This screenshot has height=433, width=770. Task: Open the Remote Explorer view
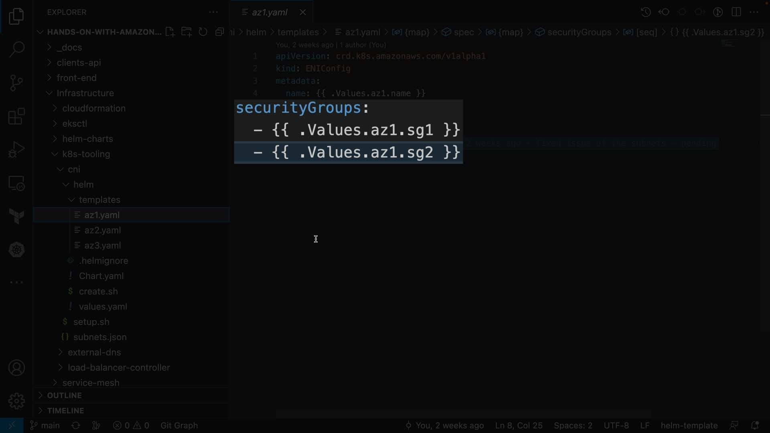point(16,184)
